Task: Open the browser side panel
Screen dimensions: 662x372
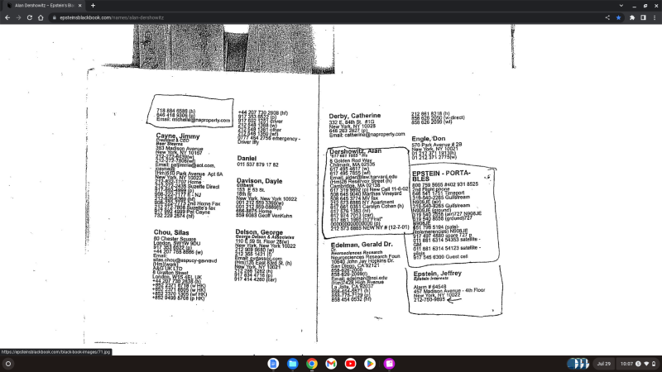Action: click(643, 17)
